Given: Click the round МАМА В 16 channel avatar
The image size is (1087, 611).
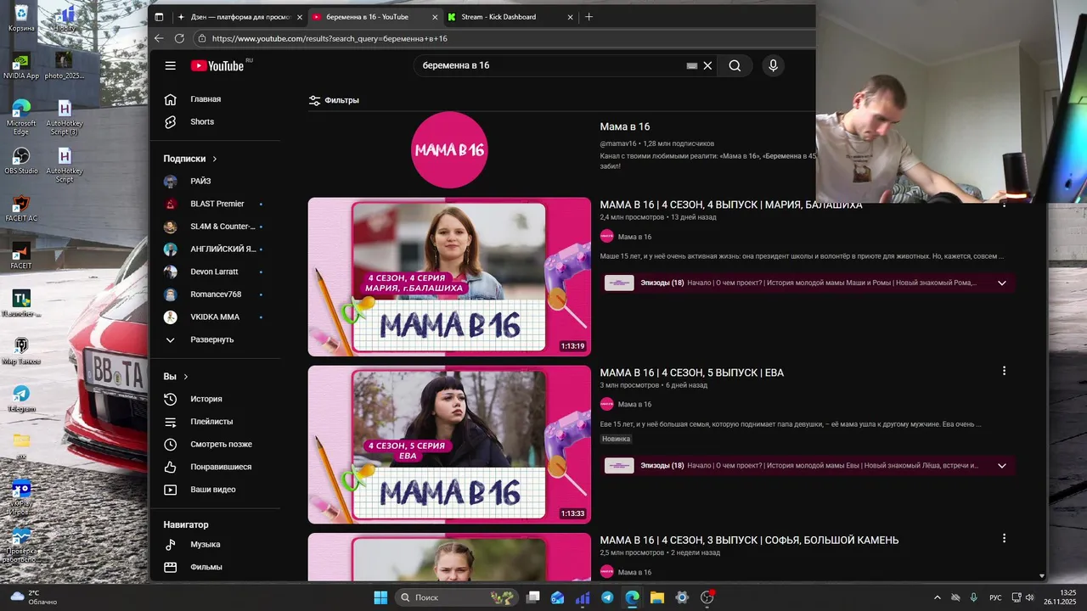Looking at the screenshot, I should pyautogui.click(x=449, y=149).
